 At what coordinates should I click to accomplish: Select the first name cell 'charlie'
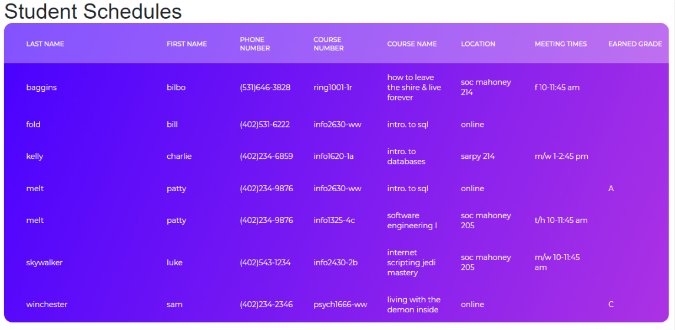click(179, 156)
